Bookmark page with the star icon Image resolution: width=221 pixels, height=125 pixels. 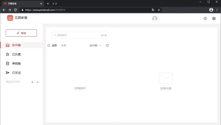[x=159, y=10]
